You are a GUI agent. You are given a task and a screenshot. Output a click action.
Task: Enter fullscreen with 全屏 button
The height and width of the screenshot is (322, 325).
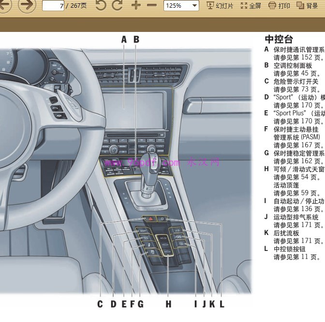point(251,6)
